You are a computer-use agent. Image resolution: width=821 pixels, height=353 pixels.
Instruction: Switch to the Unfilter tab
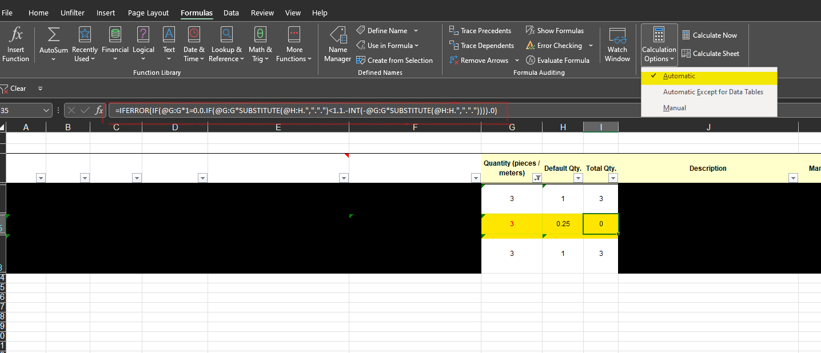tap(73, 13)
